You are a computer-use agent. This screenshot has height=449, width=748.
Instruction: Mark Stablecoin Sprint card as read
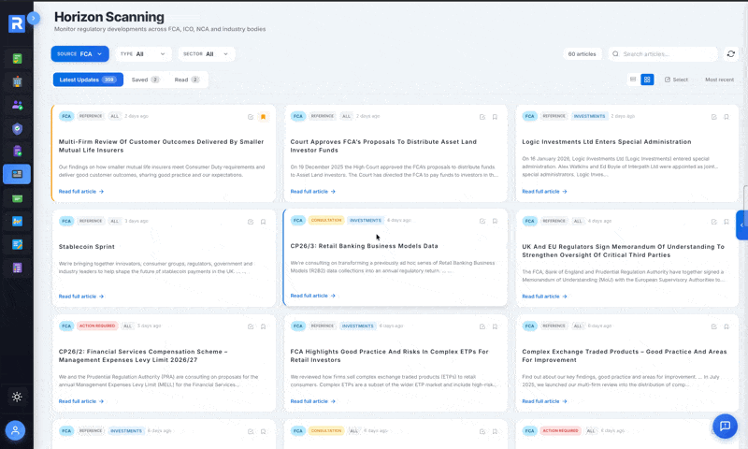coord(251,222)
